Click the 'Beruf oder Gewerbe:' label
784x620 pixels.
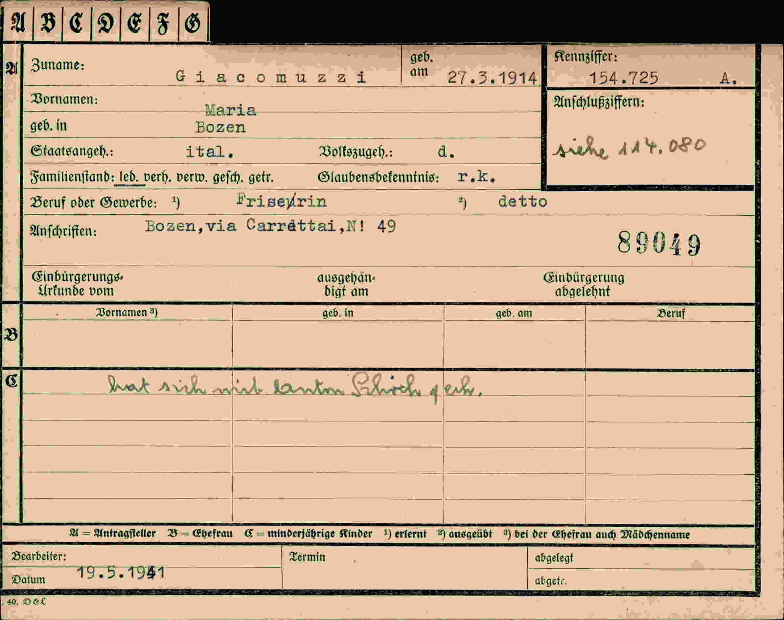94,202
